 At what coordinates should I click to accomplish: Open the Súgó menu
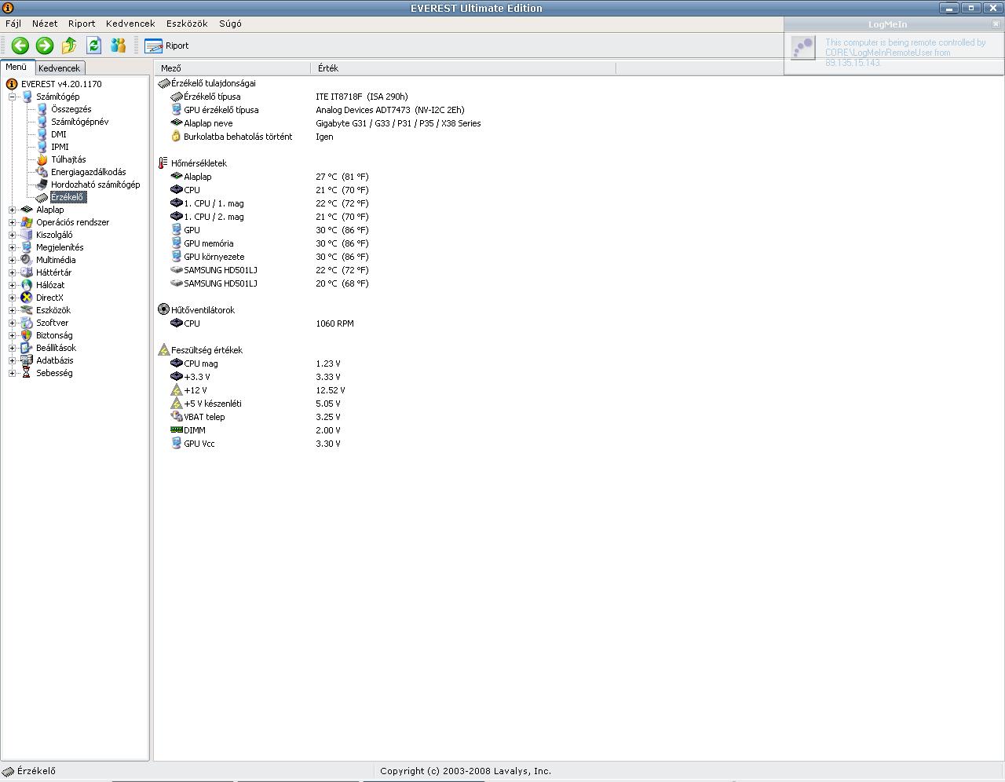point(230,24)
